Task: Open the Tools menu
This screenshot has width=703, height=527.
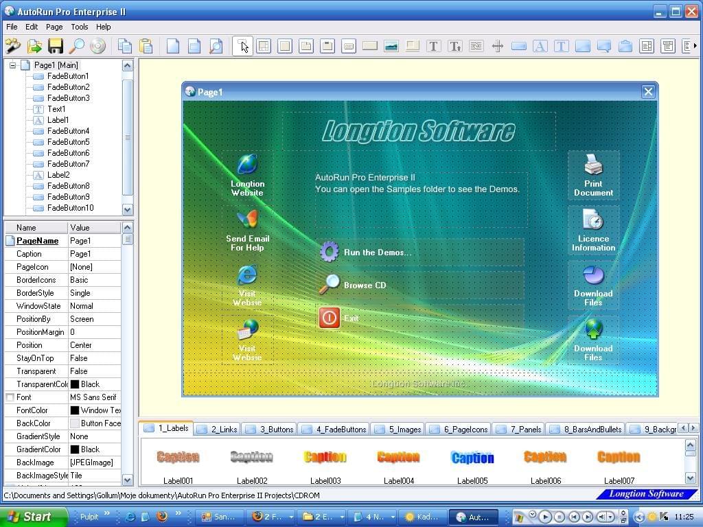Action: (x=80, y=27)
